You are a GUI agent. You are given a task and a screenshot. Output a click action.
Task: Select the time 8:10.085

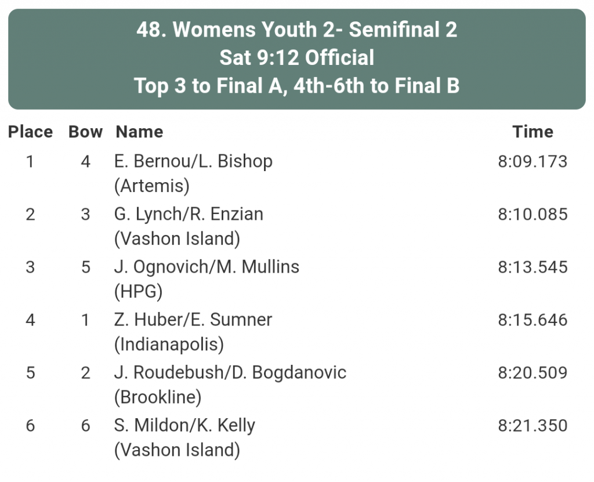(533, 215)
